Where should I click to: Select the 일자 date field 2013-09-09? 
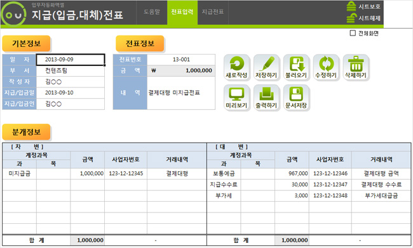pyautogui.click(x=71, y=60)
